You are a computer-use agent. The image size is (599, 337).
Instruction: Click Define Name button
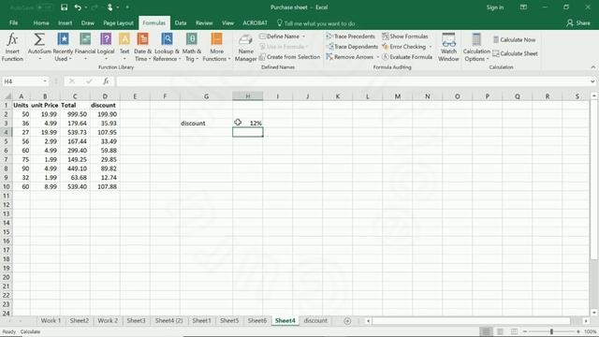280,37
